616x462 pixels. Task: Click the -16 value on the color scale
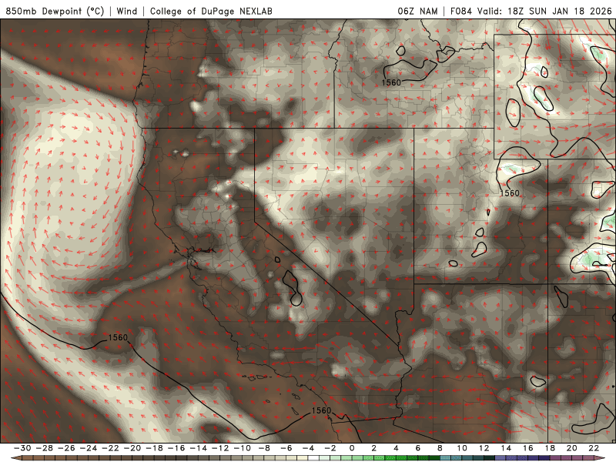[x=176, y=448]
